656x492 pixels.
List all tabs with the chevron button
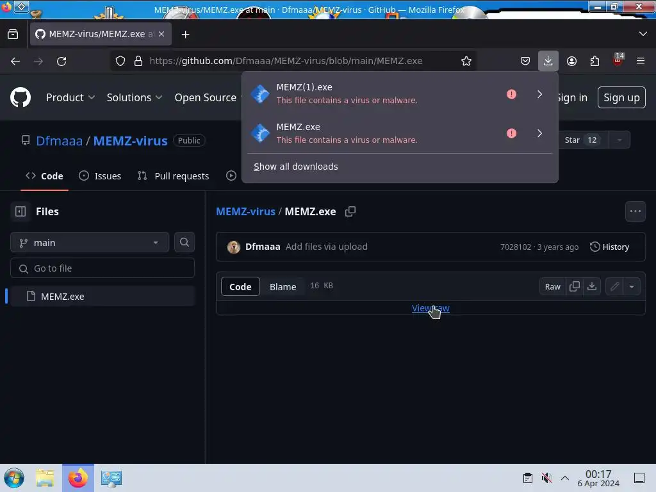[643, 34]
